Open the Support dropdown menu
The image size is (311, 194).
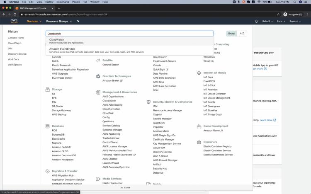coord(294,21)
